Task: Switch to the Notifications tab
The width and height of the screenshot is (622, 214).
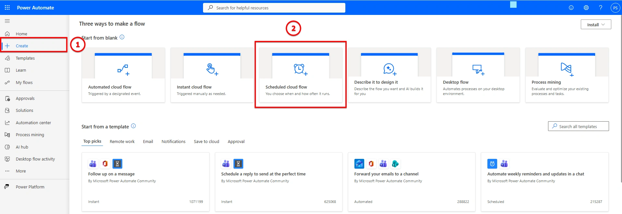Action: pyautogui.click(x=173, y=141)
